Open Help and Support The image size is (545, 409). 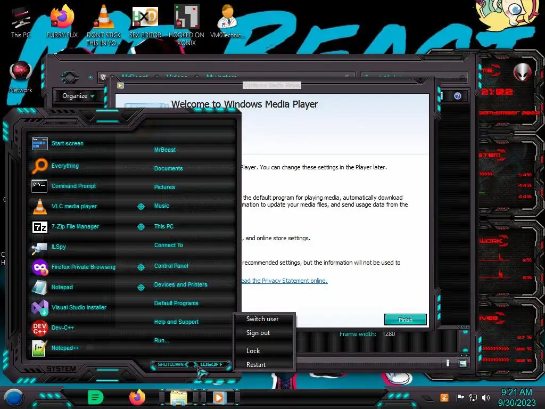point(176,322)
